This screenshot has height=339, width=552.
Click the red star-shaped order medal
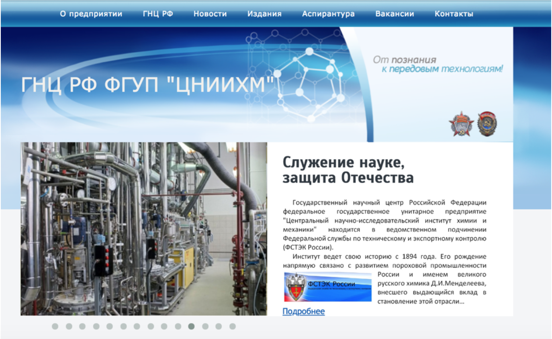click(462, 124)
